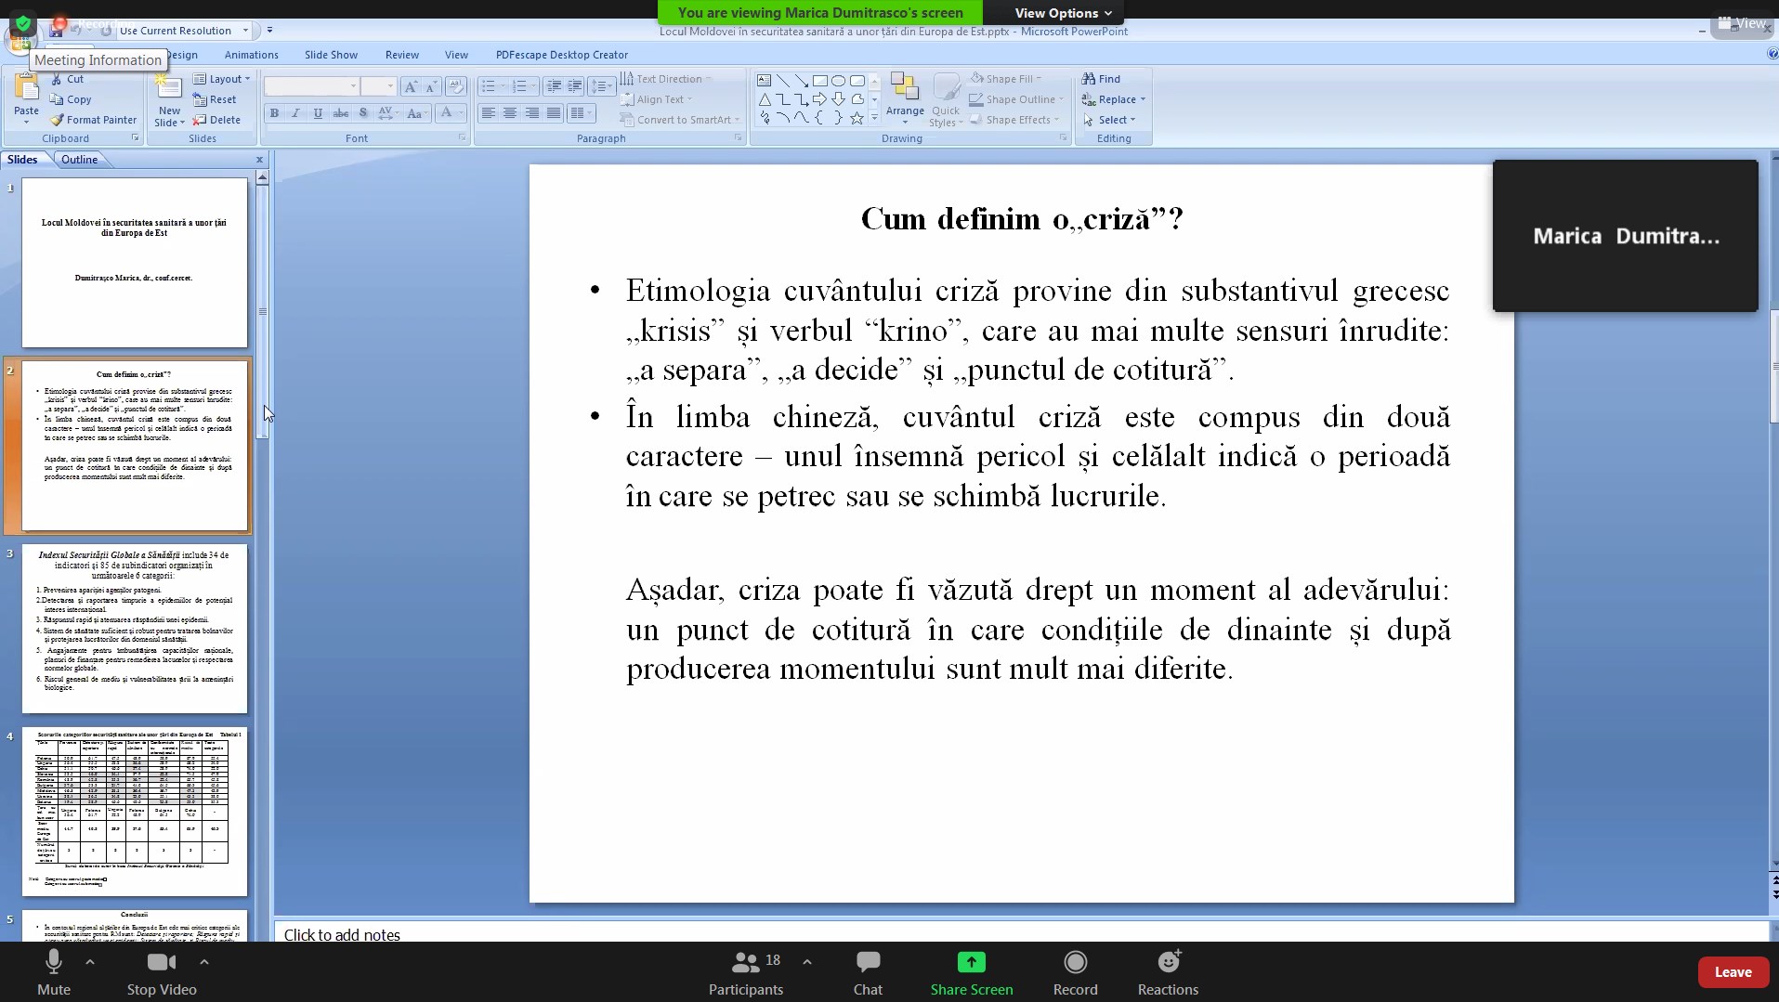Screen dimensions: 1779x1002
Task: Select slide 4 table thumbnail
Action: click(x=135, y=812)
